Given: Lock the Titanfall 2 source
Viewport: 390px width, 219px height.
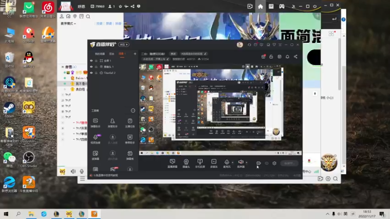Looking at the screenshot, I should click(96, 73).
